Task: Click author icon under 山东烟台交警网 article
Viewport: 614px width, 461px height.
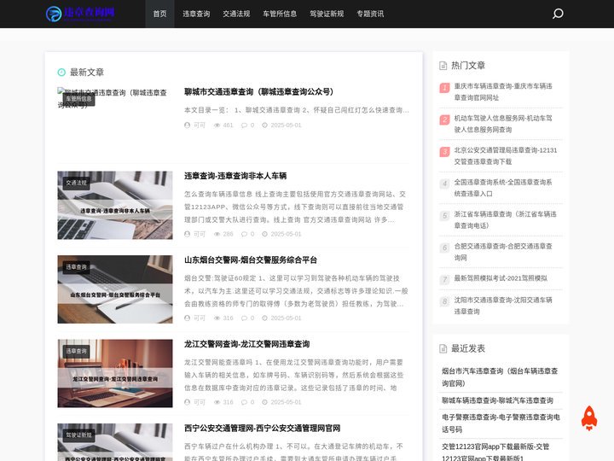Action: (187, 318)
